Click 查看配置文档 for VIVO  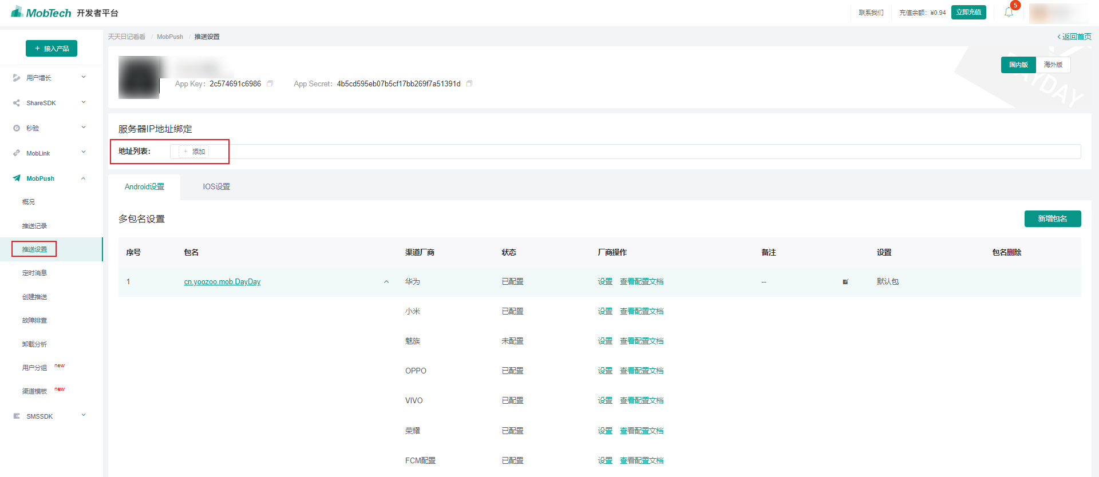(642, 400)
